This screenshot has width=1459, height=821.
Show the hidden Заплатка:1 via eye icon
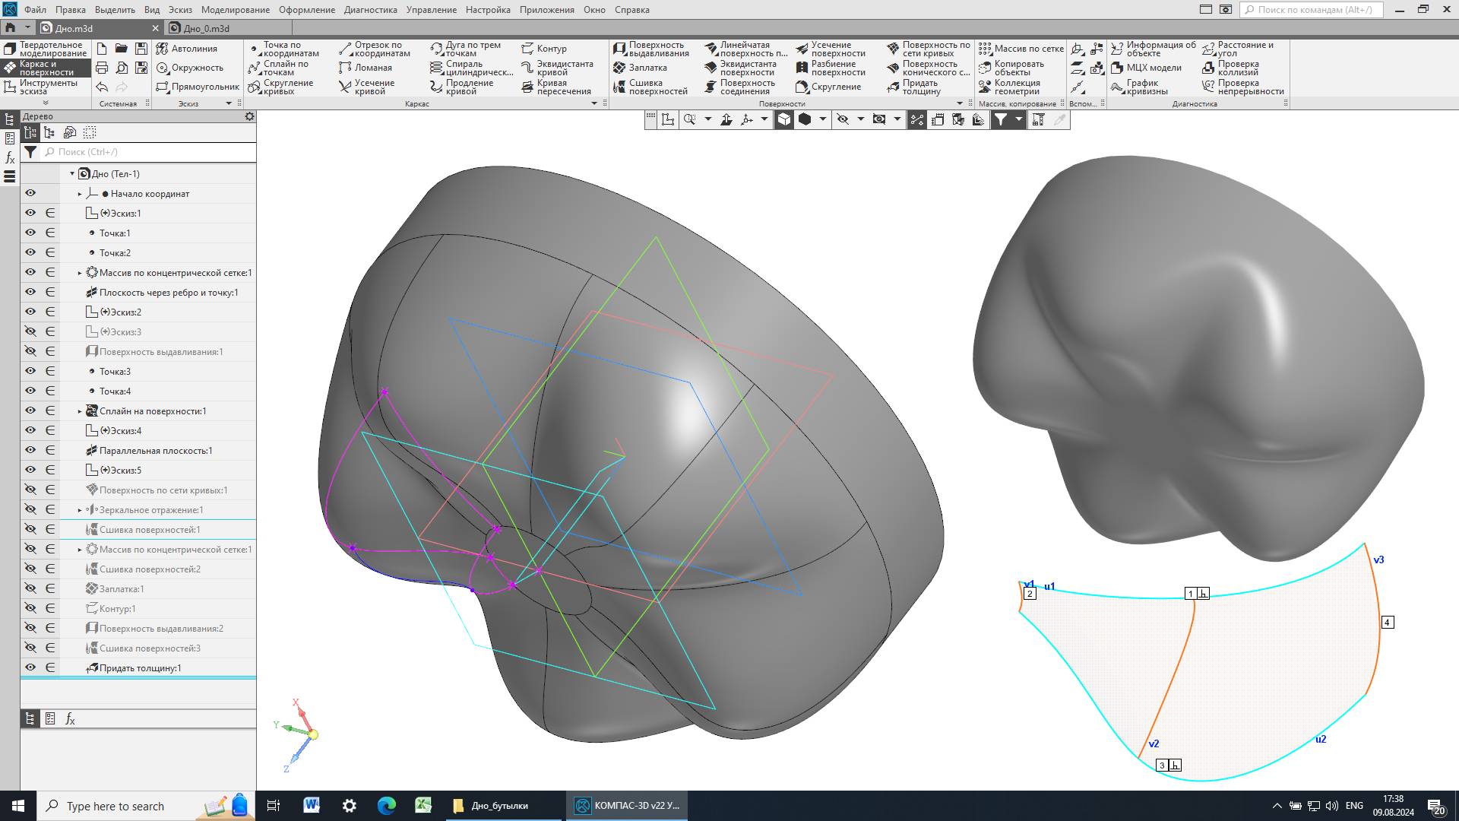coord(30,588)
